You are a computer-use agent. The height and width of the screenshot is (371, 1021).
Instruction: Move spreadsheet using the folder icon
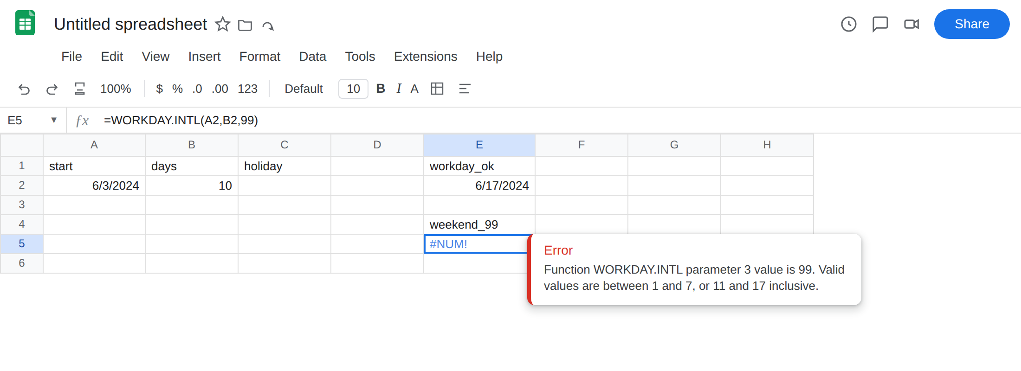tap(245, 25)
